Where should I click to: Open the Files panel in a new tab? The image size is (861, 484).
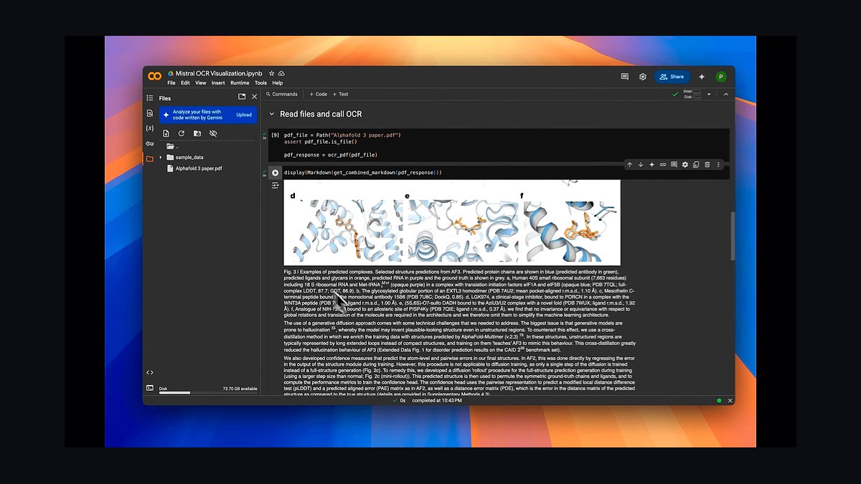click(x=242, y=98)
